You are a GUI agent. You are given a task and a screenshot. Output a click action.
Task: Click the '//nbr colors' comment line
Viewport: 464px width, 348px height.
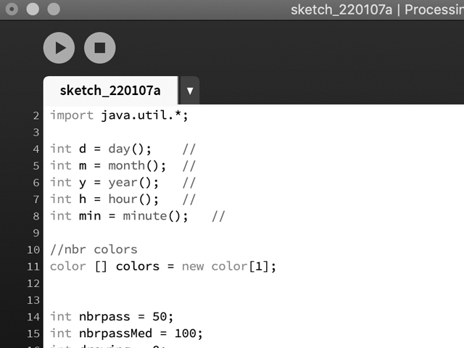pos(94,249)
